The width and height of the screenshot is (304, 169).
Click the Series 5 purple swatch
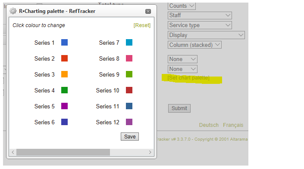click(64, 106)
